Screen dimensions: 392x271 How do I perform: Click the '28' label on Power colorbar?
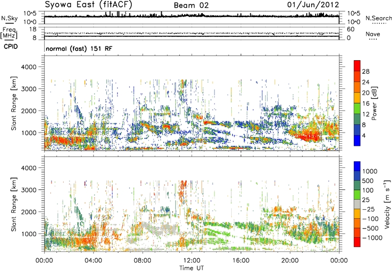(366, 71)
